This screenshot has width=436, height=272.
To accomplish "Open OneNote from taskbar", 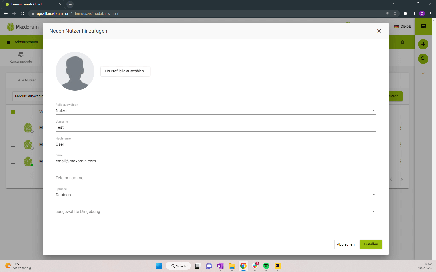I will pyautogui.click(x=221, y=266).
